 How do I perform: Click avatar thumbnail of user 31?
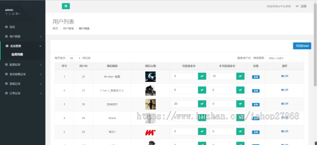[150, 91]
